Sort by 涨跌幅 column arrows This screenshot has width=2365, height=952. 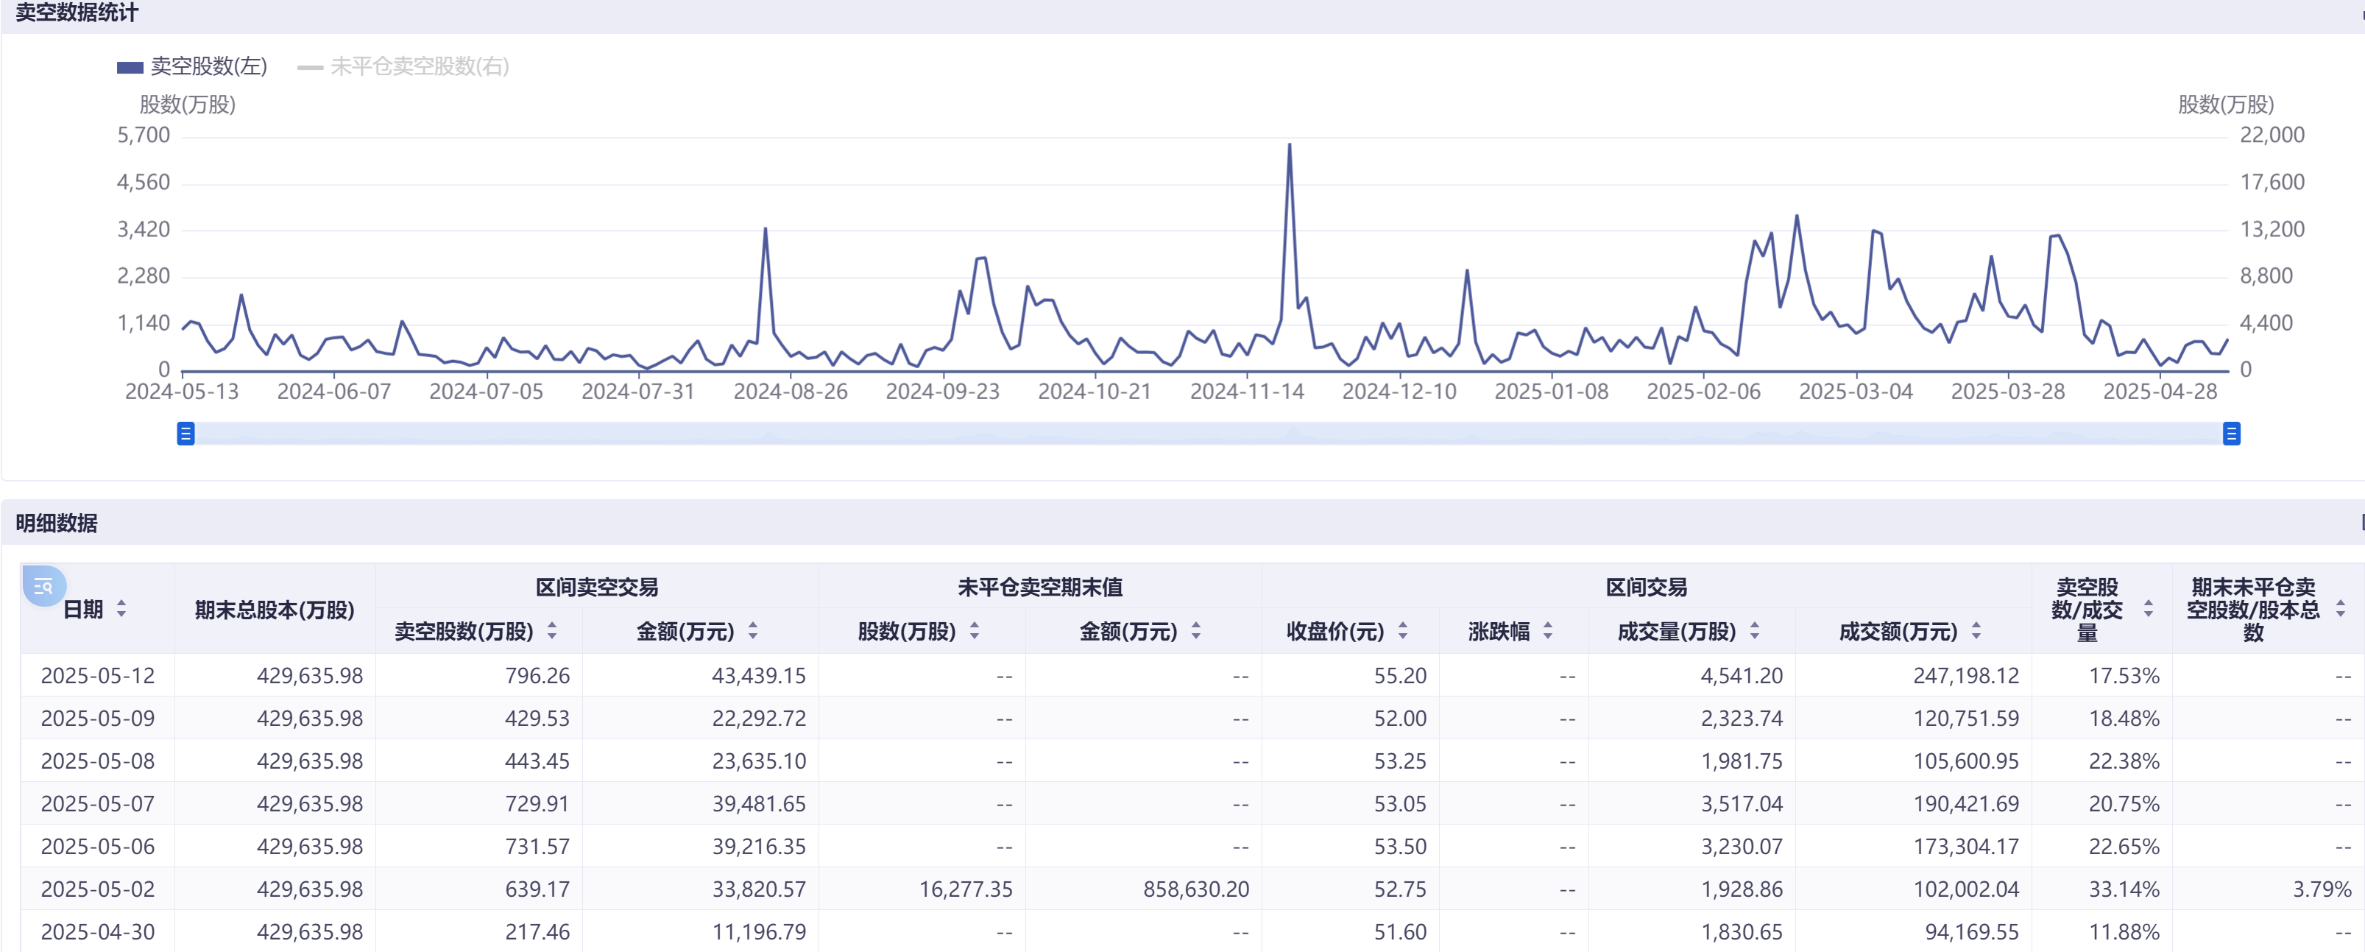[1548, 632]
